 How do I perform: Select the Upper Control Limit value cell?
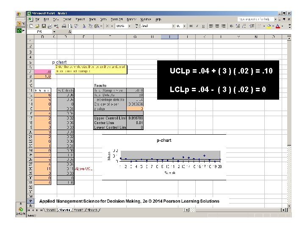pyautogui.click(x=135, y=118)
